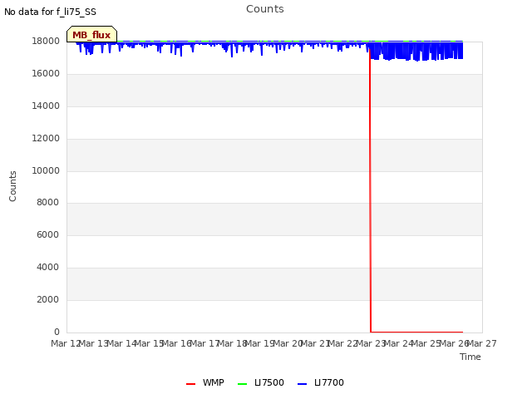Click the 18000 y-axis tick label
This screenshot has height=399, width=532.
46,41
